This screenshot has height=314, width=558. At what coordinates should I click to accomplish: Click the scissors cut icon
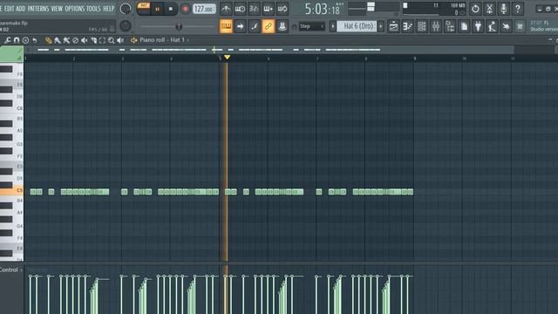pos(490,9)
